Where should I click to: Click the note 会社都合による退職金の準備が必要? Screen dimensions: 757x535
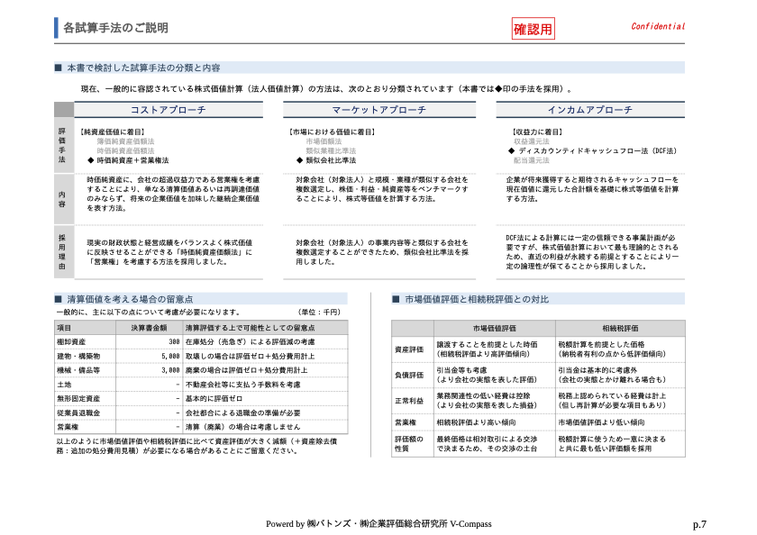coord(242,413)
